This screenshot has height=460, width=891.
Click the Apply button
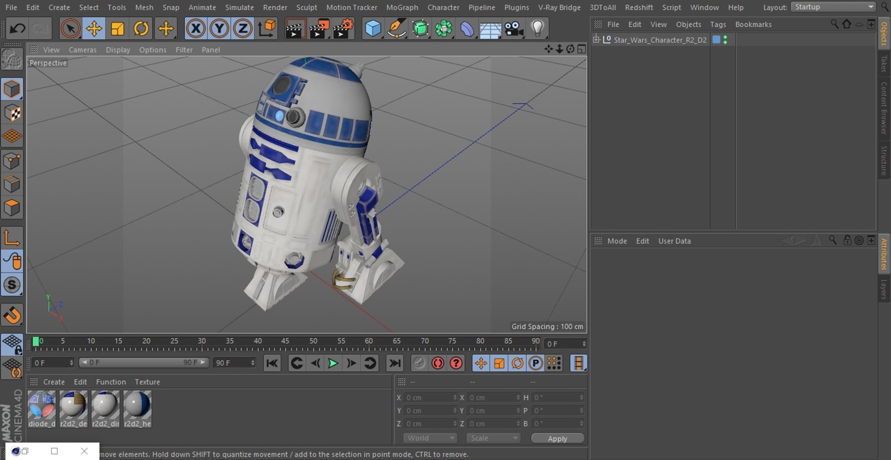(x=557, y=438)
